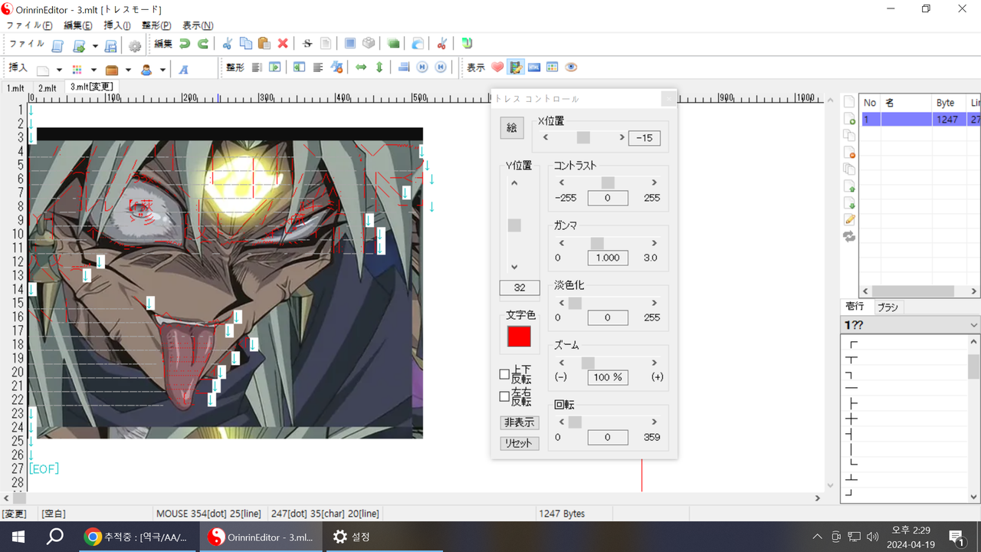Click the blue scissors cut icon
This screenshot has height=552, width=981.
(227, 44)
